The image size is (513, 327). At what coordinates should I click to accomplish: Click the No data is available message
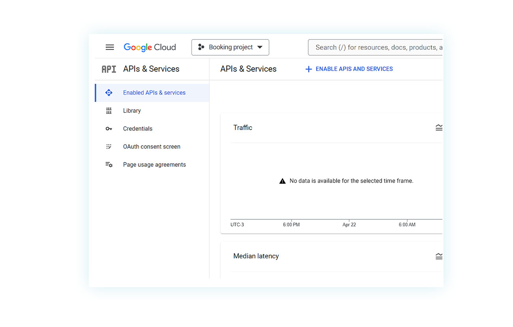(x=351, y=181)
